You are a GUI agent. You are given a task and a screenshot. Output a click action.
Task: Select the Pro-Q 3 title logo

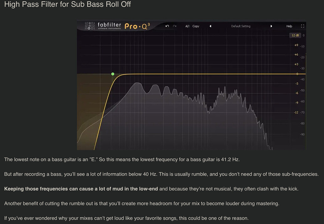136,26
